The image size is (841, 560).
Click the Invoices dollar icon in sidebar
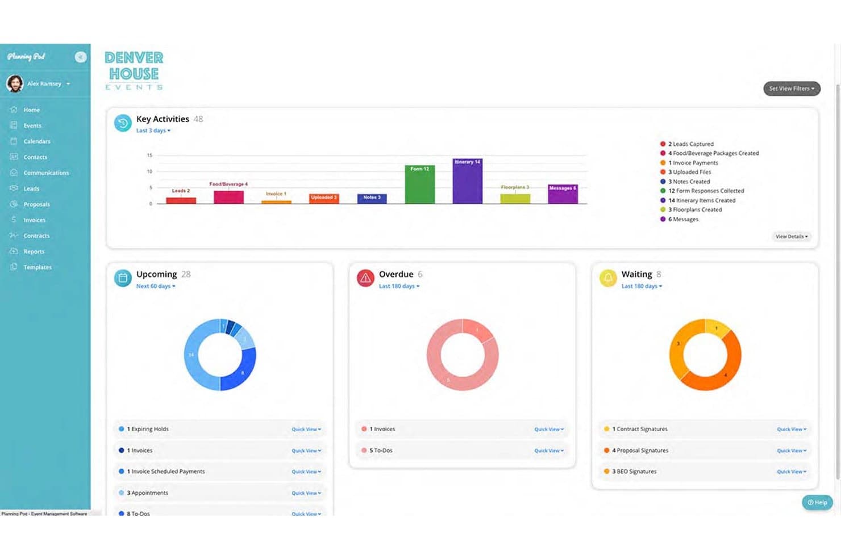tap(14, 220)
